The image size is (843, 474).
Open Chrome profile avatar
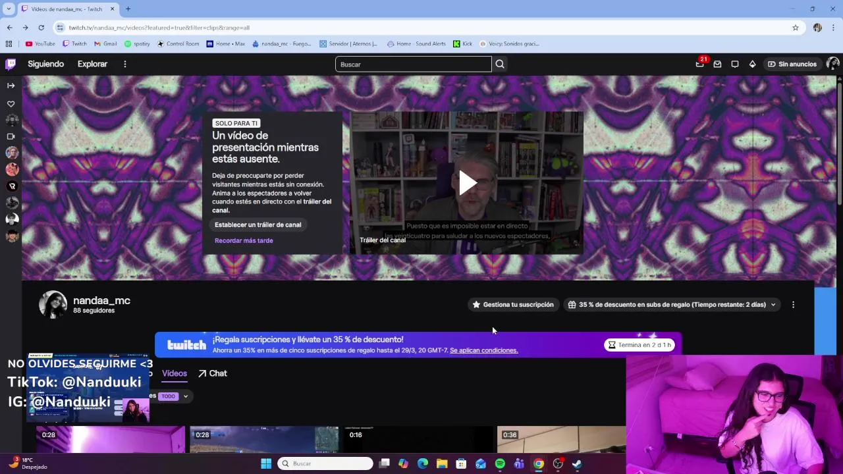coord(817,28)
